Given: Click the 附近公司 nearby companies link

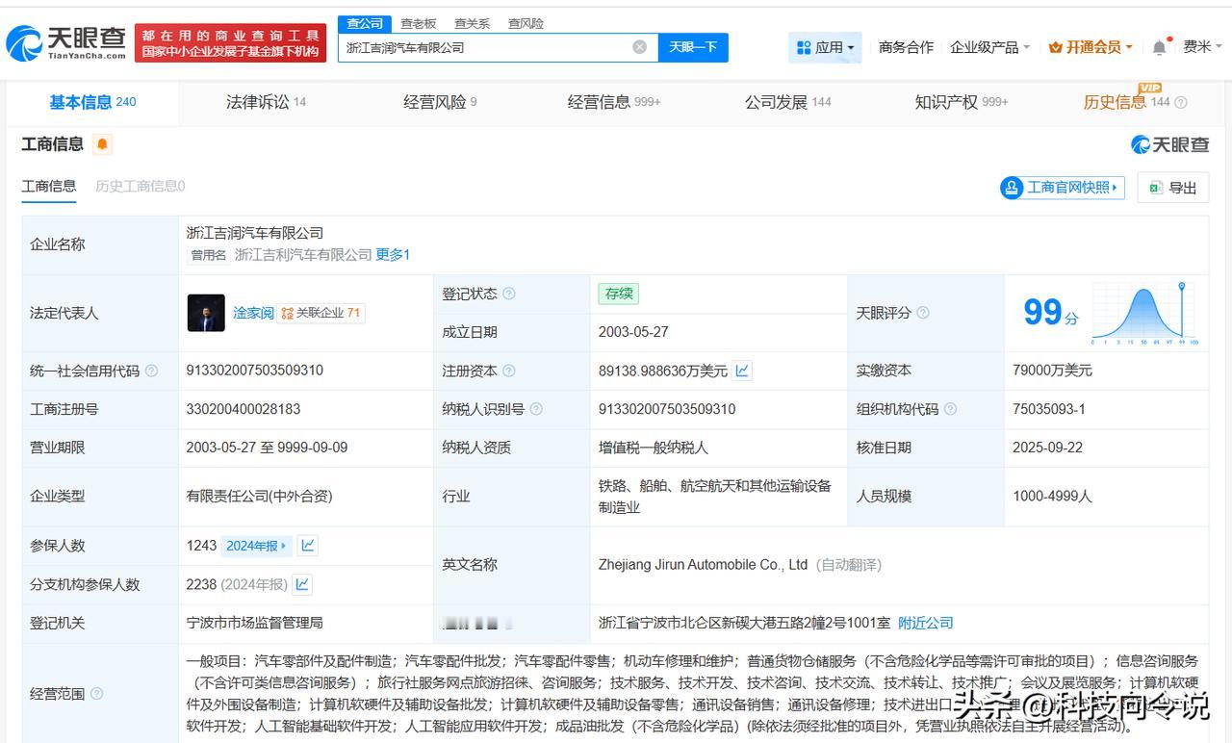Looking at the screenshot, I should pos(925,623).
